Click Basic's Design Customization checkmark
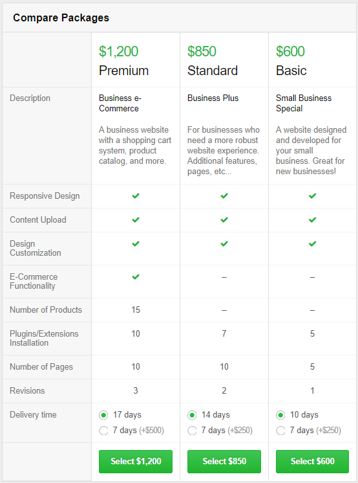358x483 pixels. tap(313, 244)
